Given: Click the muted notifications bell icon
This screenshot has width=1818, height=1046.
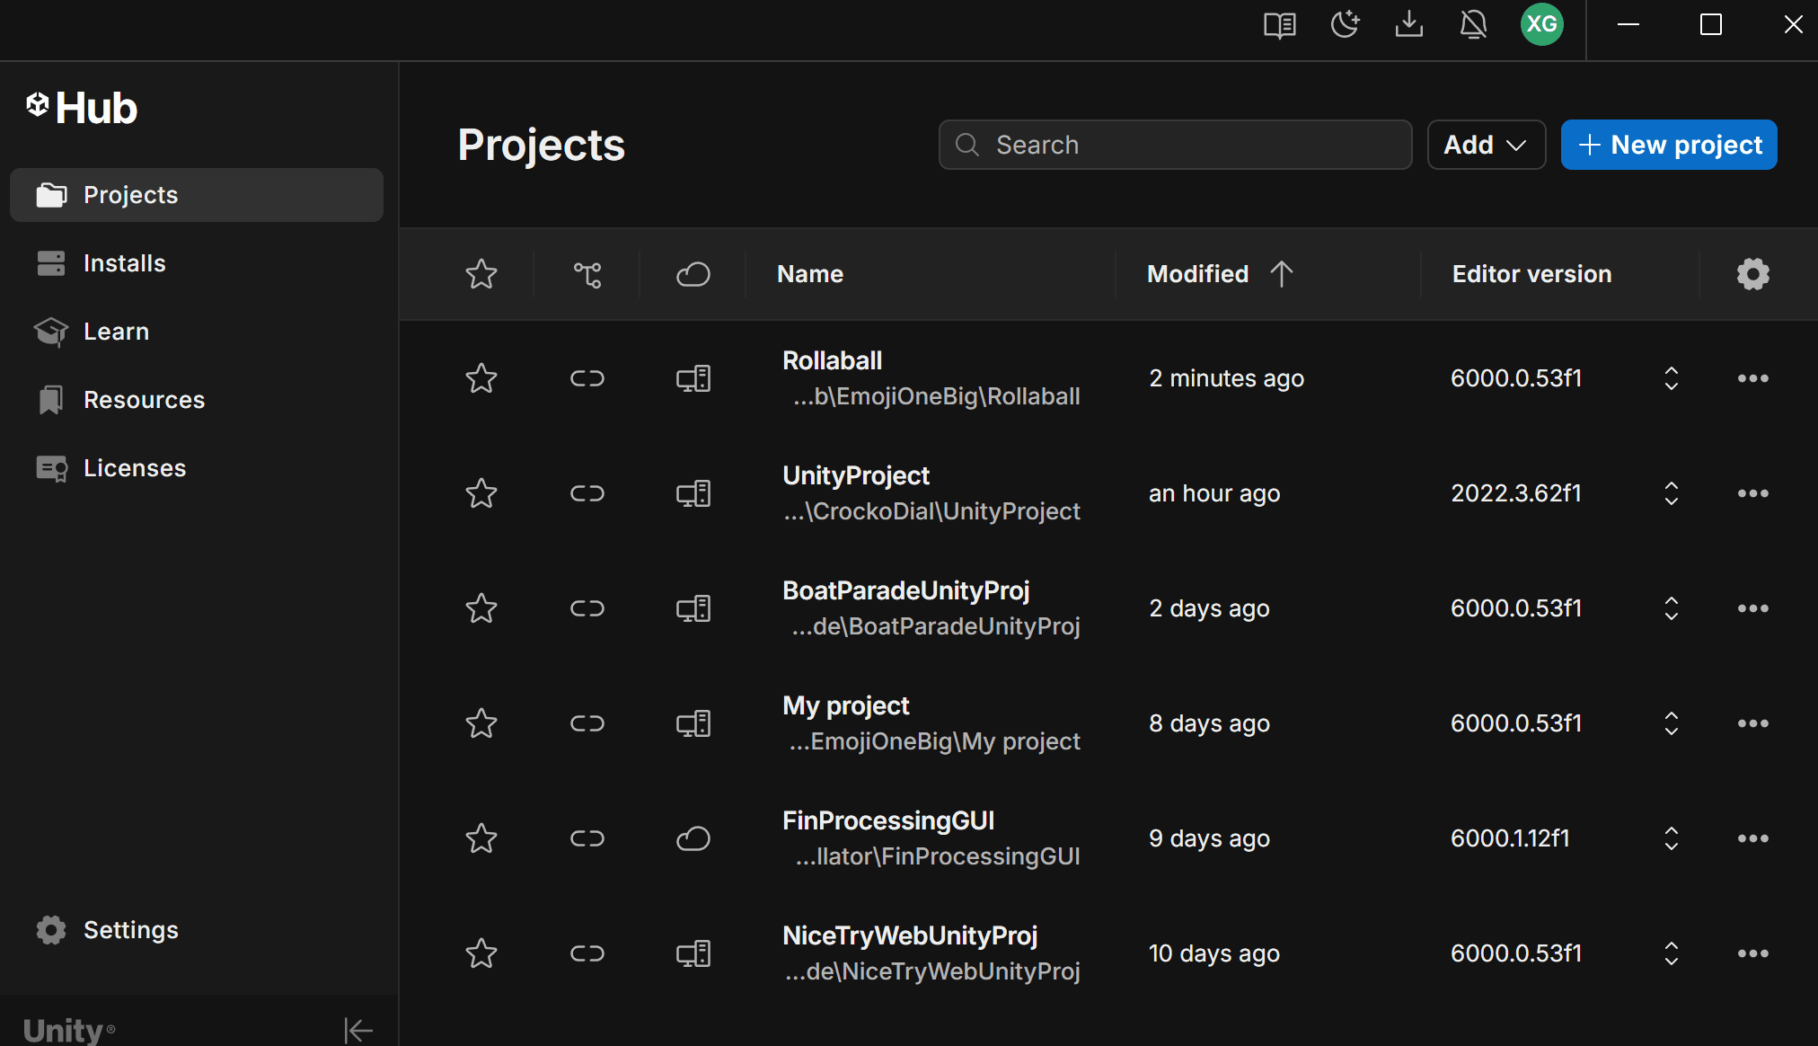Looking at the screenshot, I should pos(1473,25).
